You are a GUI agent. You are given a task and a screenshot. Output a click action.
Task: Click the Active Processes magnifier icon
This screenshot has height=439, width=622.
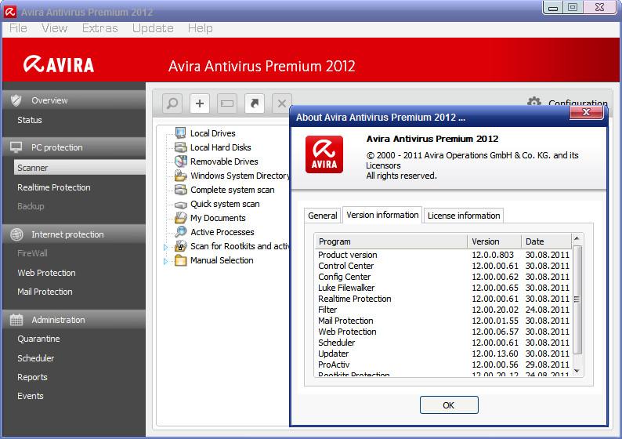pyautogui.click(x=180, y=232)
